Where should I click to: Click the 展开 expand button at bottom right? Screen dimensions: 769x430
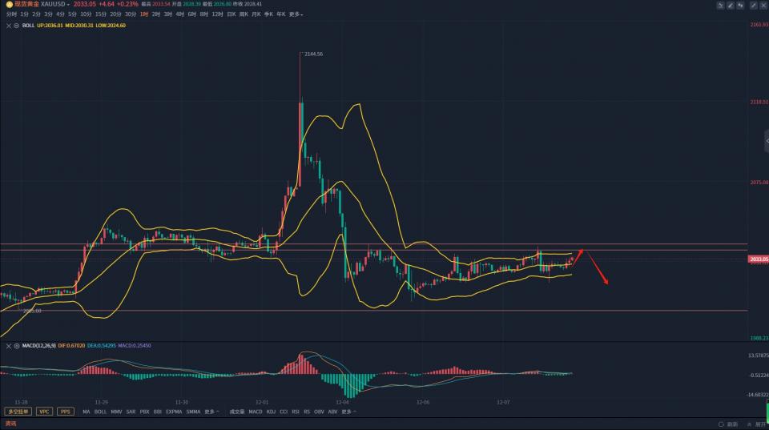coord(757,424)
